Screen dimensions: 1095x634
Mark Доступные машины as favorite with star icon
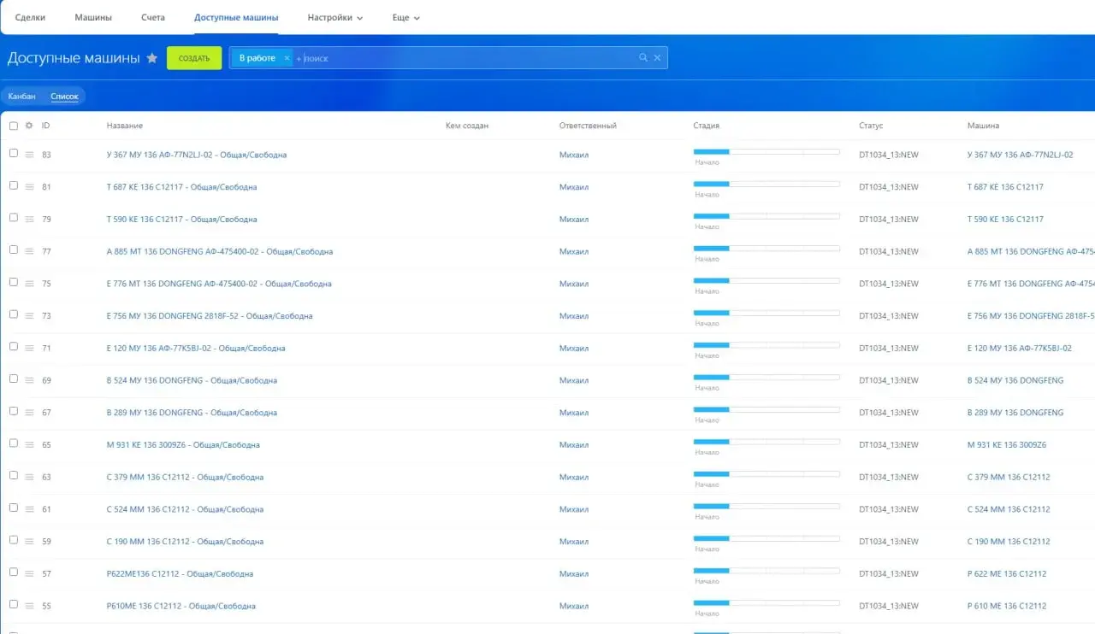[152, 58]
